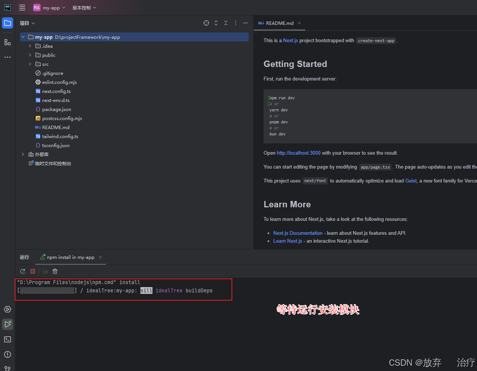Open the main hamburger menu
The image size is (477, 371).
(x=22, y=8)
